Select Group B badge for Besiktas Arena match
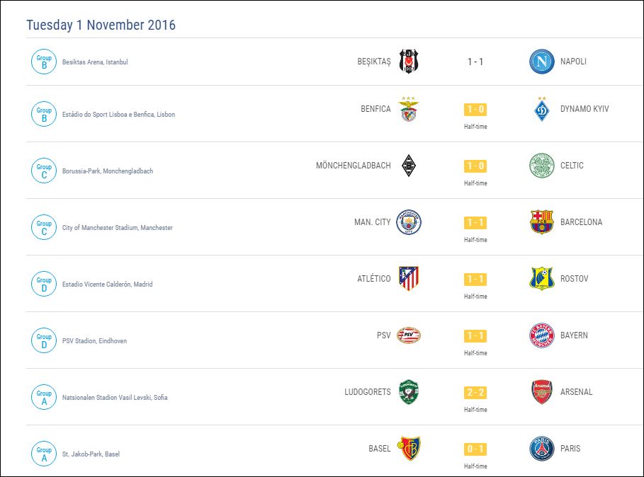Viewport: 644px width, 477px height. (x=44, y=62)
